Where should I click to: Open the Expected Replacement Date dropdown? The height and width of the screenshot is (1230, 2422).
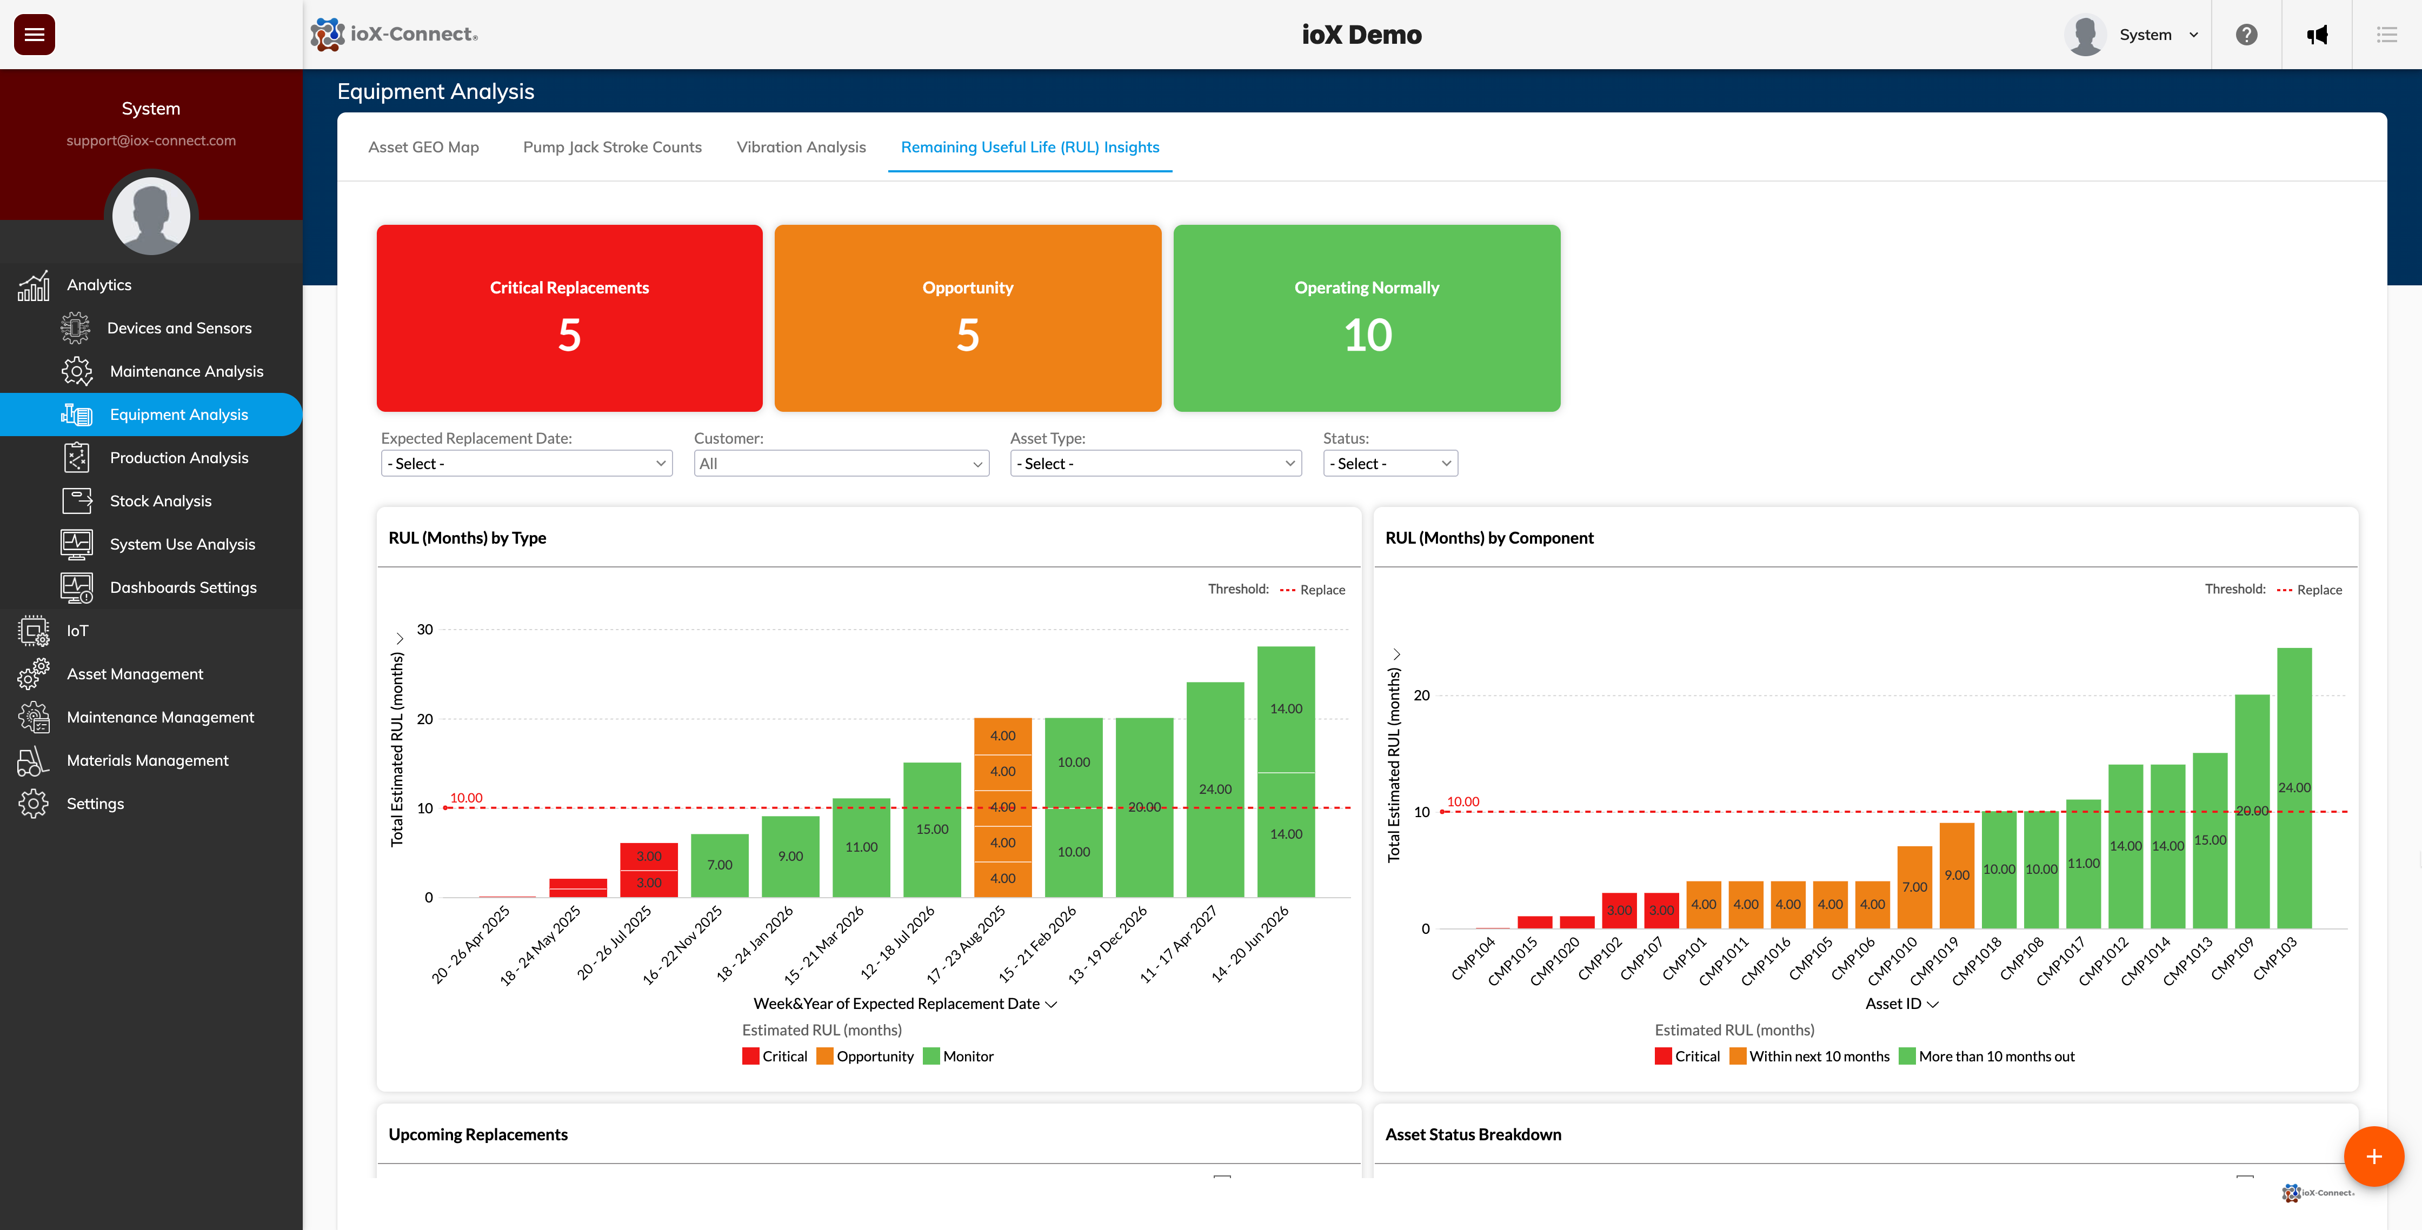(525, 462)
